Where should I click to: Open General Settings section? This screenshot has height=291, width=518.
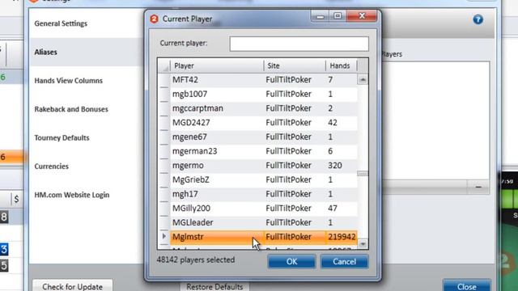click(x=61, y=23)
